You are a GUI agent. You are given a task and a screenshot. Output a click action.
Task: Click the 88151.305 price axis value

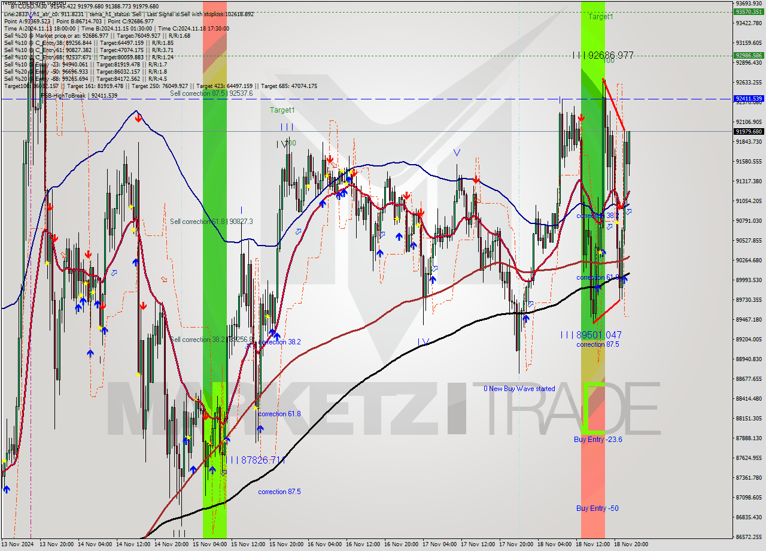pyautogui.click(x=749, y=419)
